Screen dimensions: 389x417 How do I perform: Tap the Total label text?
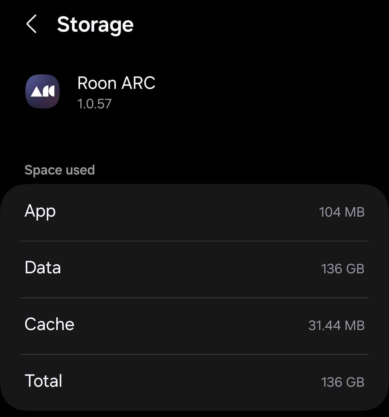pyautogui.click(x=43, y=381)
